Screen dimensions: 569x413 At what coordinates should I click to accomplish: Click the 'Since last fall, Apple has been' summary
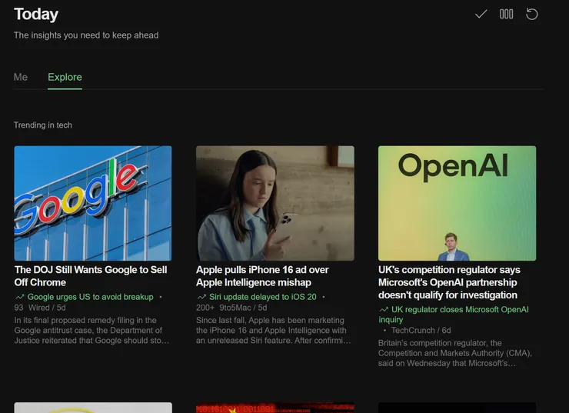pyautogui.click(x=273, y=330)
